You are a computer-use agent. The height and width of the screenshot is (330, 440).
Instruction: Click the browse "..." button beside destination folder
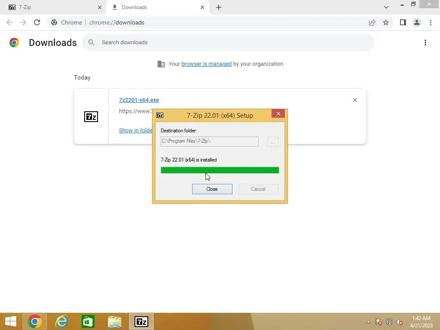tap(272, 142)
